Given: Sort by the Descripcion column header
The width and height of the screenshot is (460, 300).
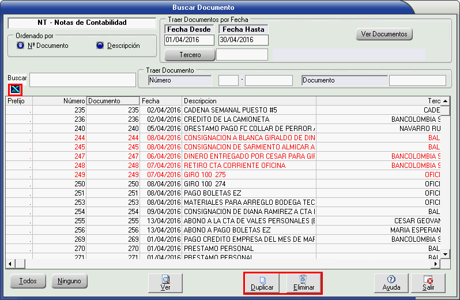Looking at the screenshot, I should (x=248, y=101).
